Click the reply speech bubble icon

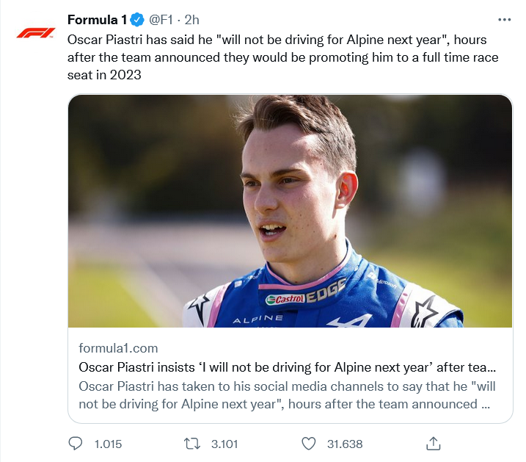(x=75, y=444)
